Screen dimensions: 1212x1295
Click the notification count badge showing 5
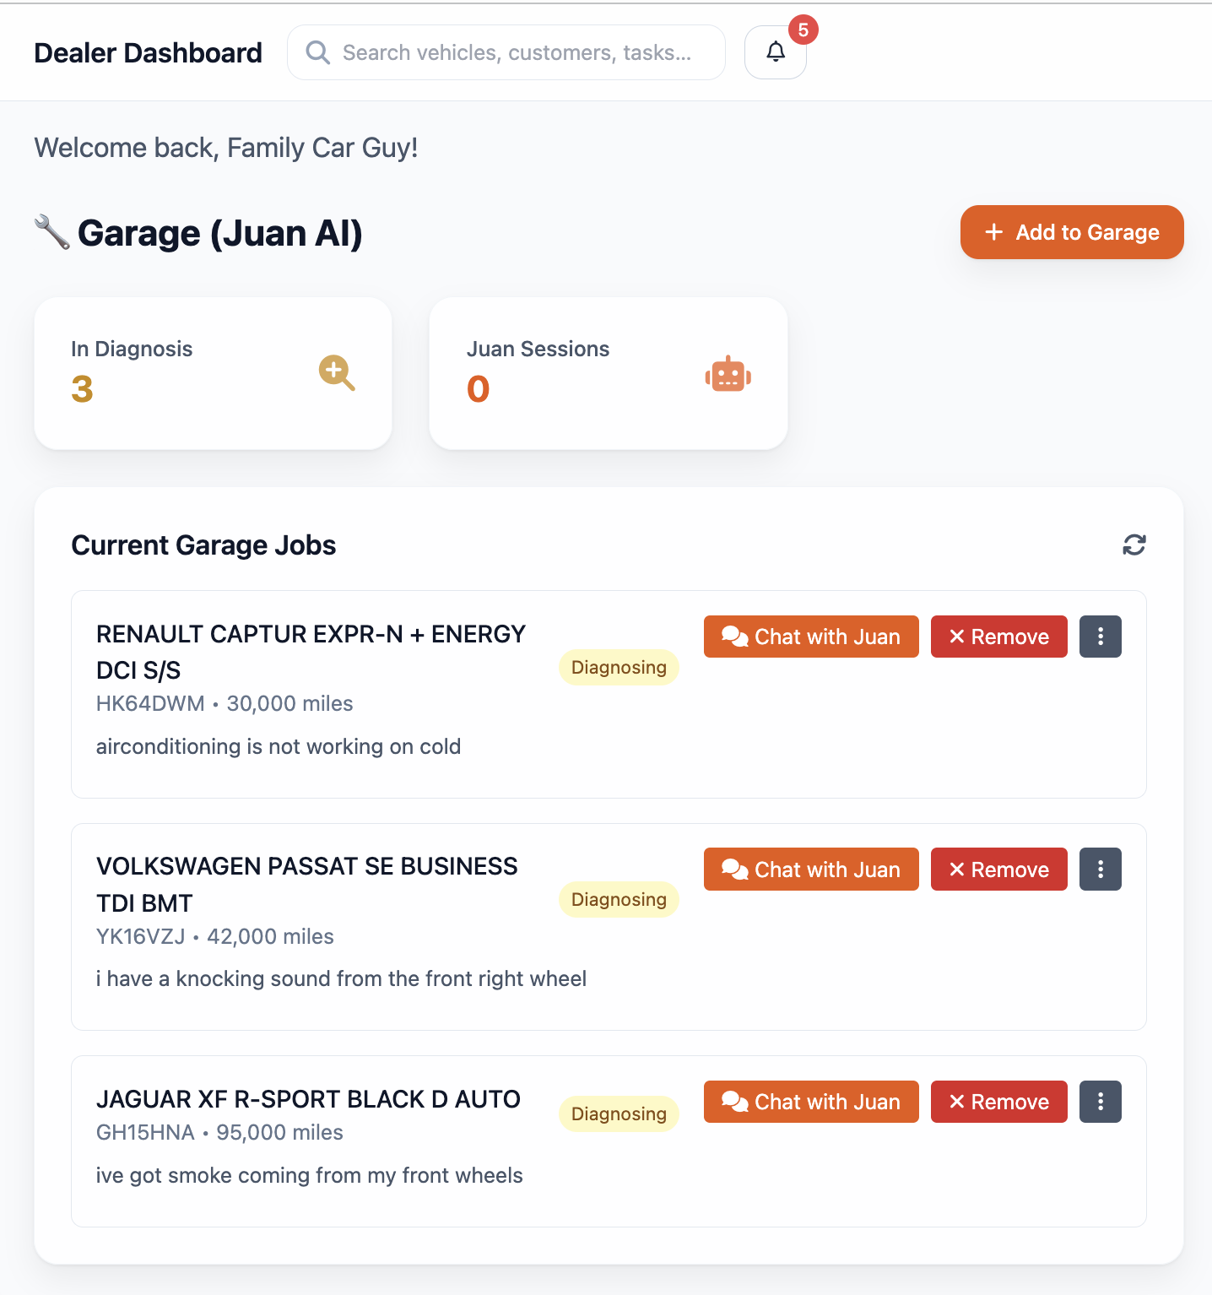[802, 30]
